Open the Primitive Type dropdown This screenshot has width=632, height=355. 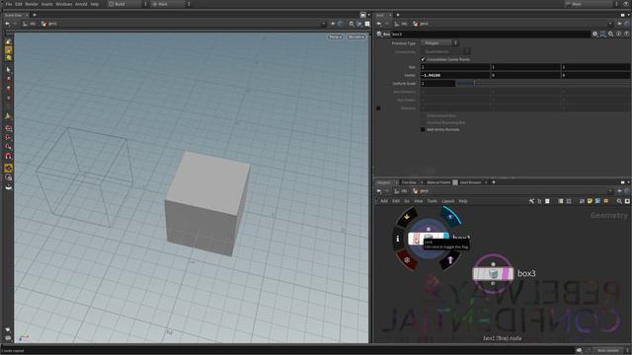click(x=439, y=43)
